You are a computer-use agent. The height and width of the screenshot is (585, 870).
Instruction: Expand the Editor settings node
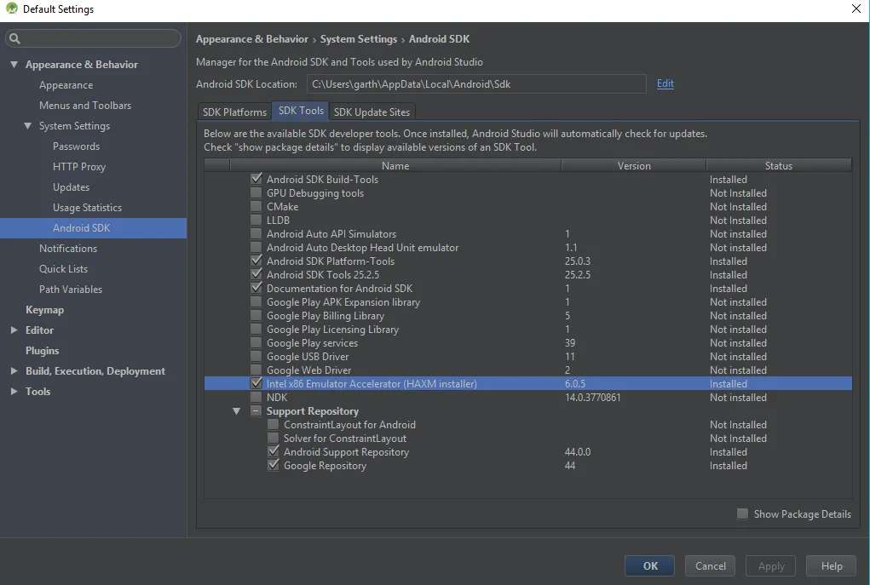[x=14, y=330]
